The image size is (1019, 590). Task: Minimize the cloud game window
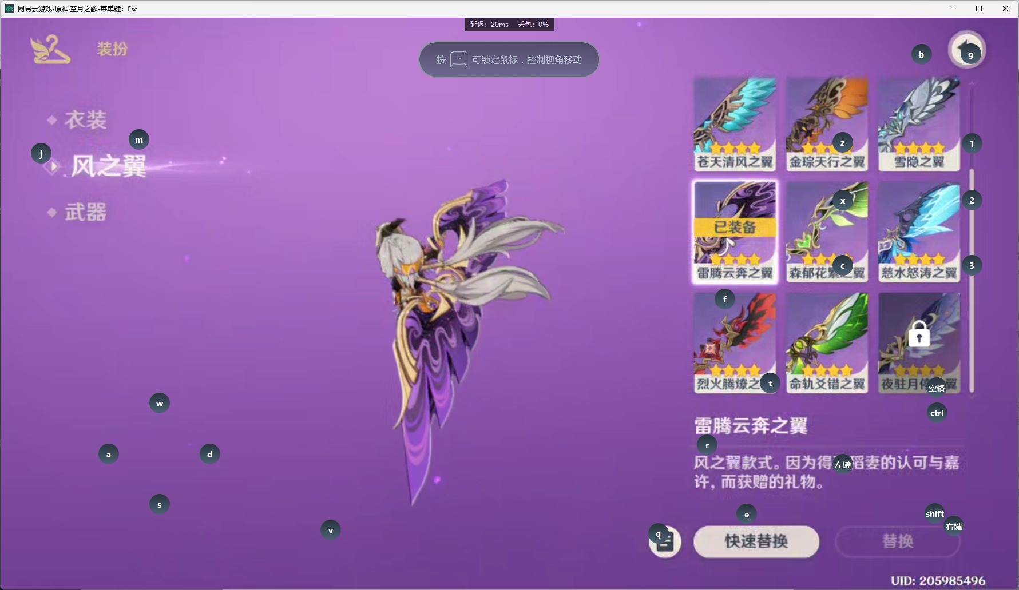pyautogui.click(x=953, y=9)
